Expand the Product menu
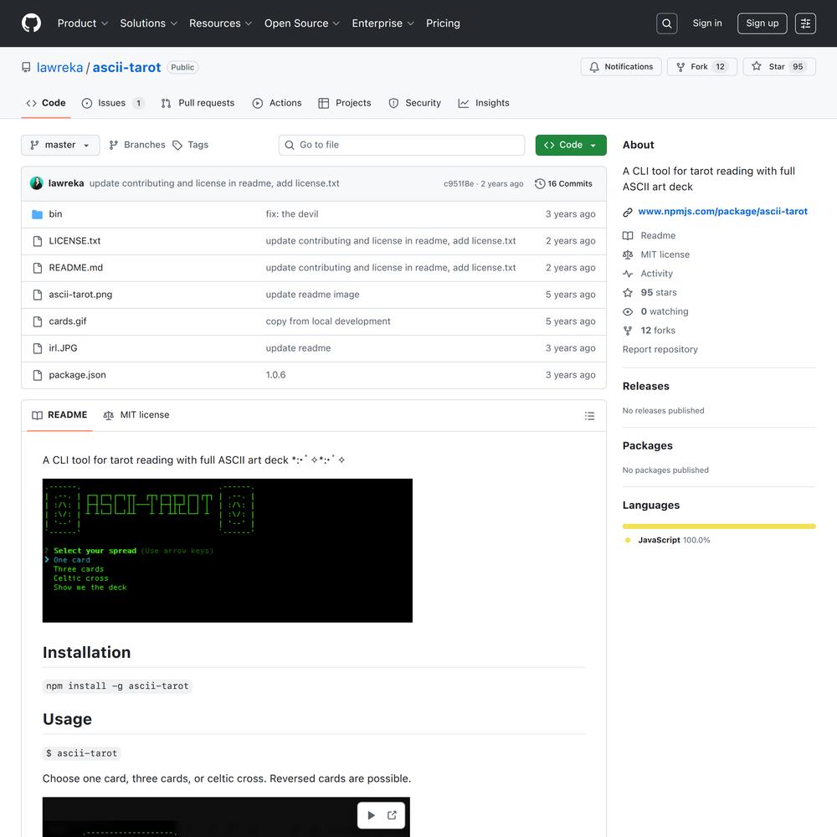The height and width of the screenshot is (837, 837). pyautogui.click(x=83, y=23)
